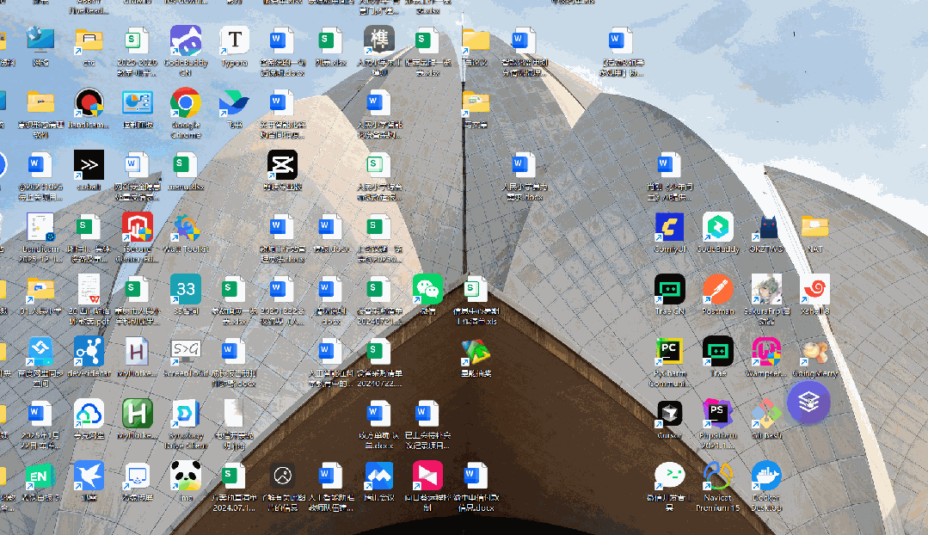Select the 情况说明.docx Word document
928x535 pixels.
330,290
